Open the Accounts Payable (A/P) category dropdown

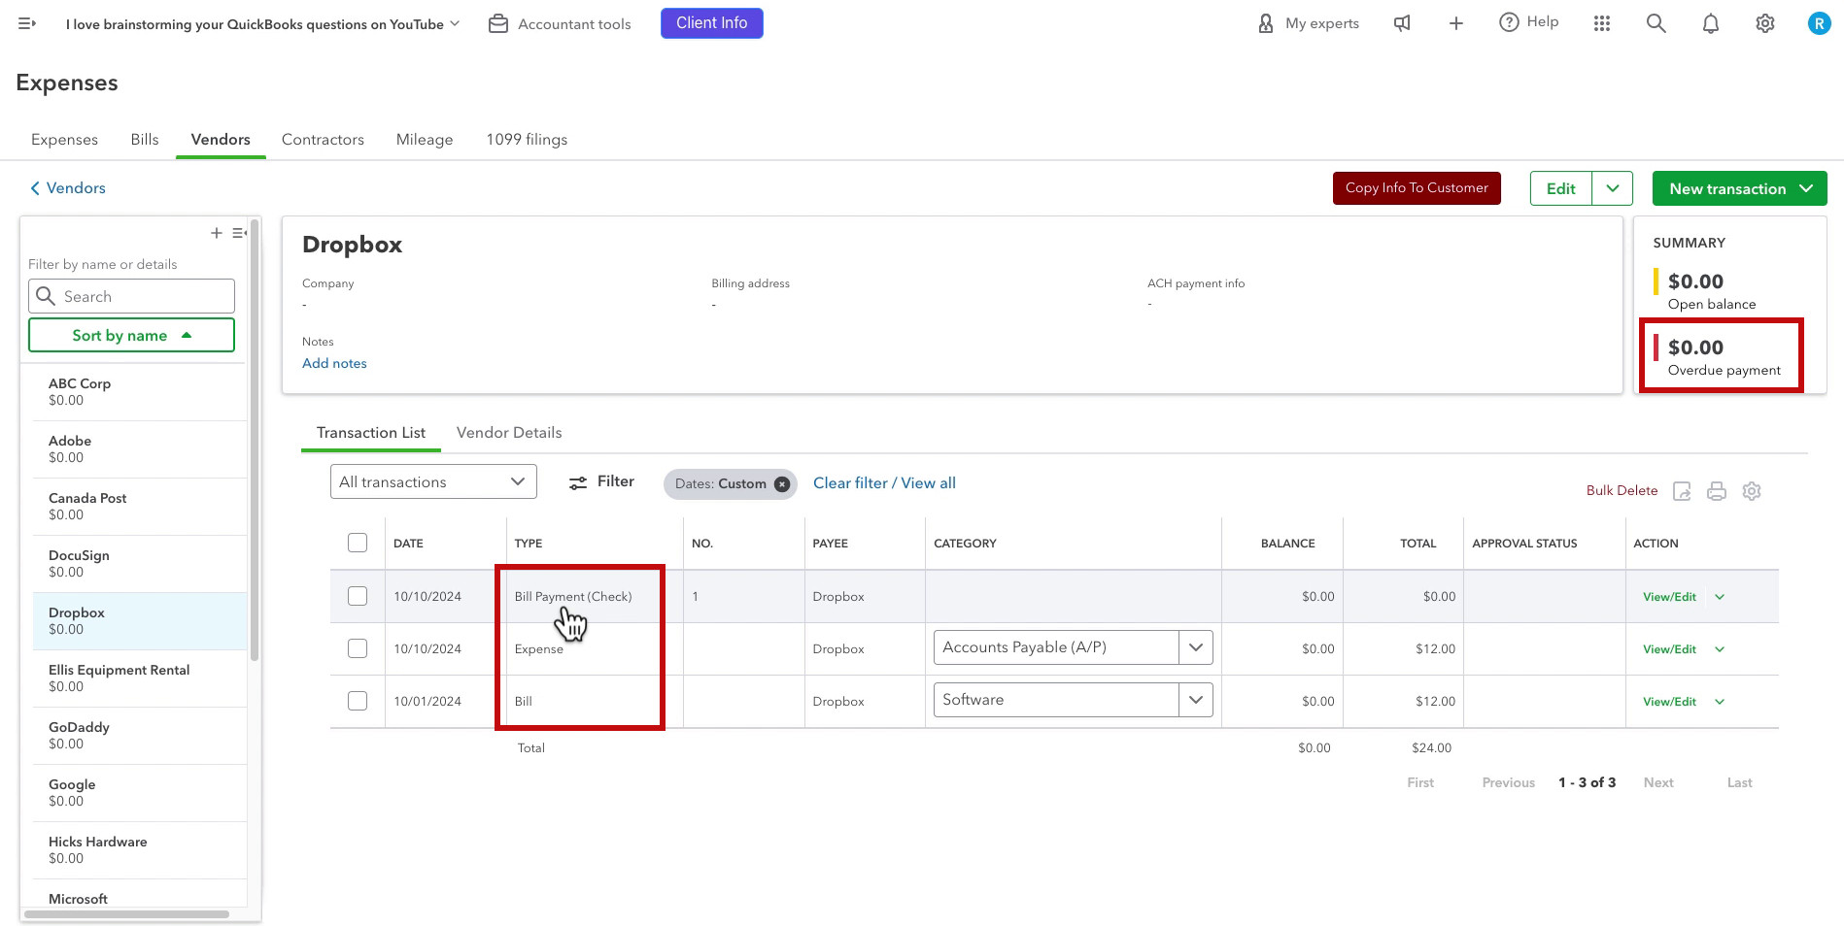pyautogui.click(x=1196, y=647)
